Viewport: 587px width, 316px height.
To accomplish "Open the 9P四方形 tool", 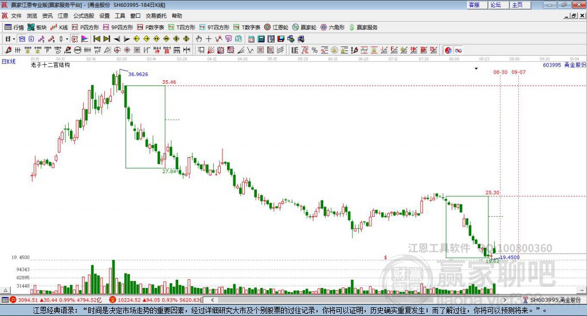I will [118, 28].
